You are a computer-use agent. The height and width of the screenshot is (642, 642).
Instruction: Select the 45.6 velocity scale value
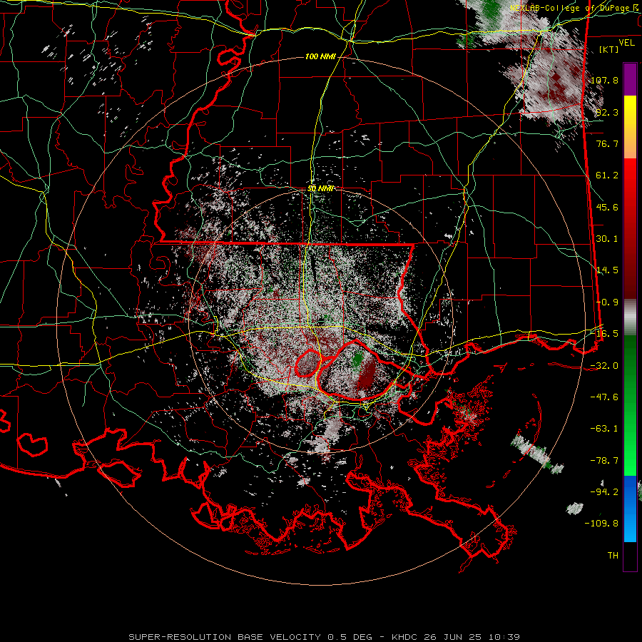point(607,207)
